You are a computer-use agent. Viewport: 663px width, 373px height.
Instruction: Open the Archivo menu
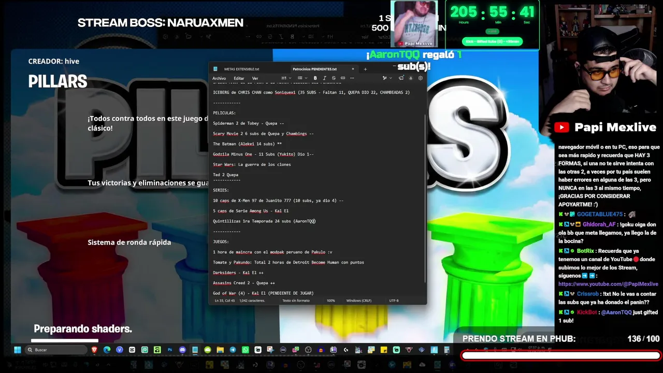click(219, 78)
